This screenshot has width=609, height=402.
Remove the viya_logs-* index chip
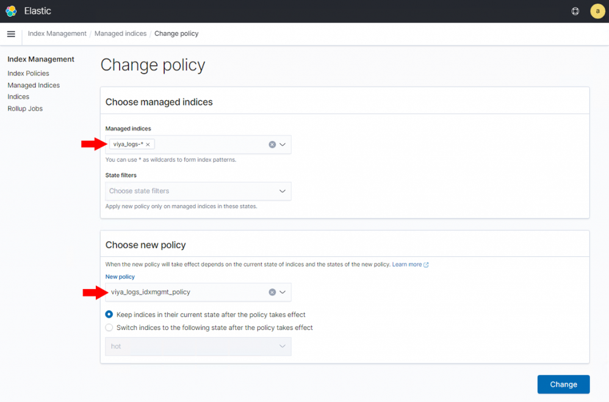(x=148, y=145)
